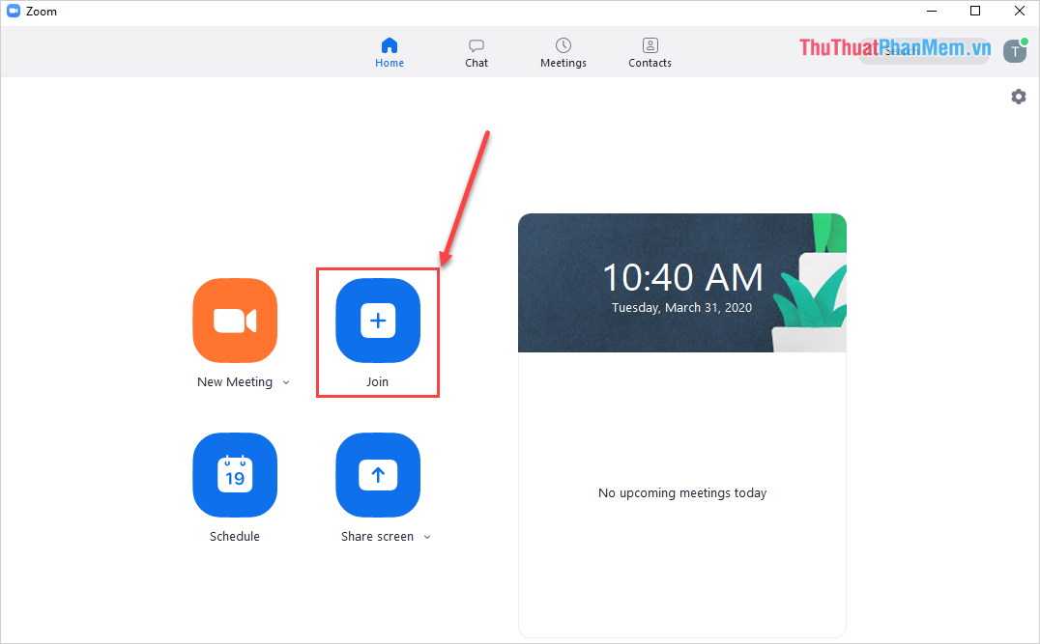1040x644 pixels.
Task: Expand the Share screen dropdown chevron
Action: [x=427, y=537]
